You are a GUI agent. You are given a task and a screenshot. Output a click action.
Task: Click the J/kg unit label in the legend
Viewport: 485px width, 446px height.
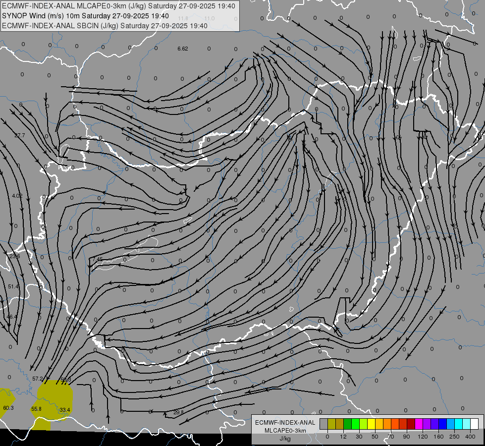point(285,439)
